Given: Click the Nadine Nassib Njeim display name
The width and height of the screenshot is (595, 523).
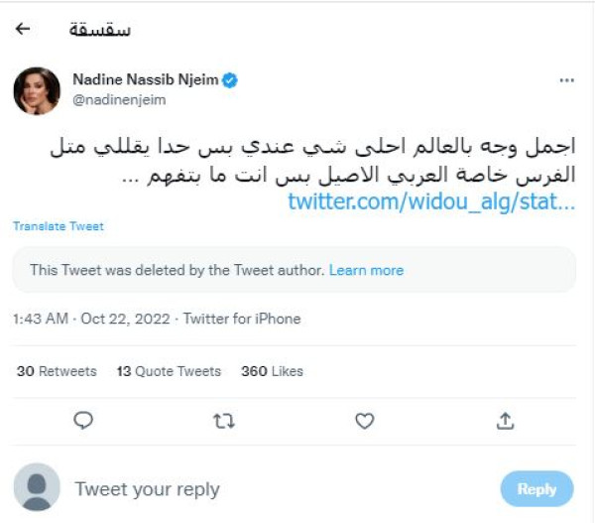Looking at the screenshot, I should click(x=145, y=79).
